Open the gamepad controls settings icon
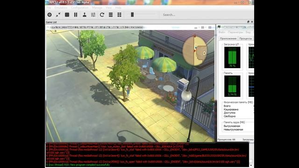The height and width of the screenshot is (168, 299). tap(85, 14)
